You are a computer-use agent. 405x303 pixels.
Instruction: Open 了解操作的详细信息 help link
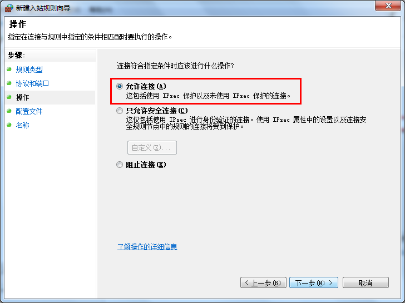point(147,247)
